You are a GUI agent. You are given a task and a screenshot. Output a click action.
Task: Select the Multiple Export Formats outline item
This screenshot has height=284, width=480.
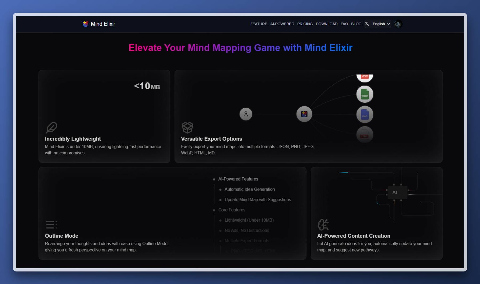[x=247, y=241]
